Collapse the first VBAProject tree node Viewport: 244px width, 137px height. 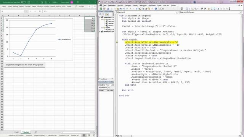pos(100,18)
